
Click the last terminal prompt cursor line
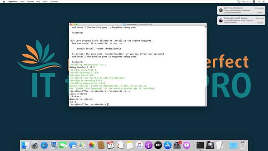coord(89,104)
